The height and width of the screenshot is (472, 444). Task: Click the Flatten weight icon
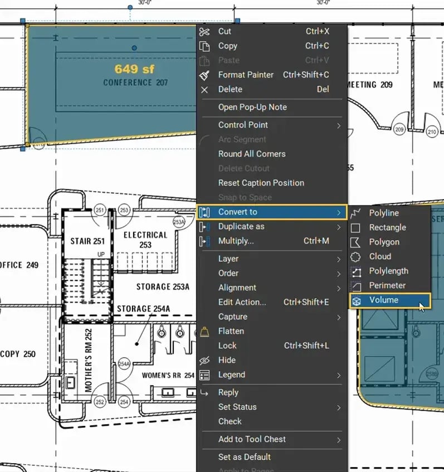click(x=204, y=332)
